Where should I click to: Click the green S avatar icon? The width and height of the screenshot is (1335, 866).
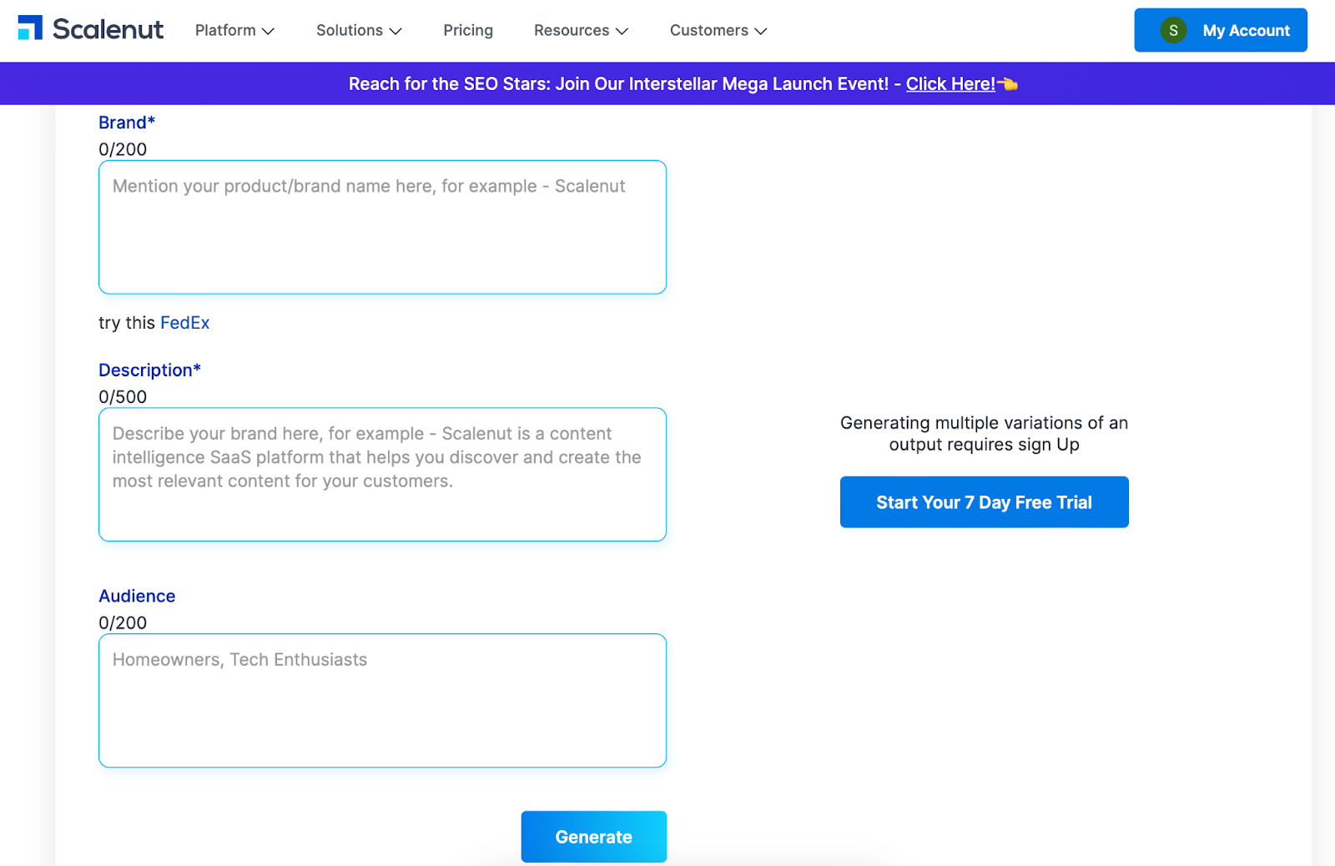[1172, 29]
